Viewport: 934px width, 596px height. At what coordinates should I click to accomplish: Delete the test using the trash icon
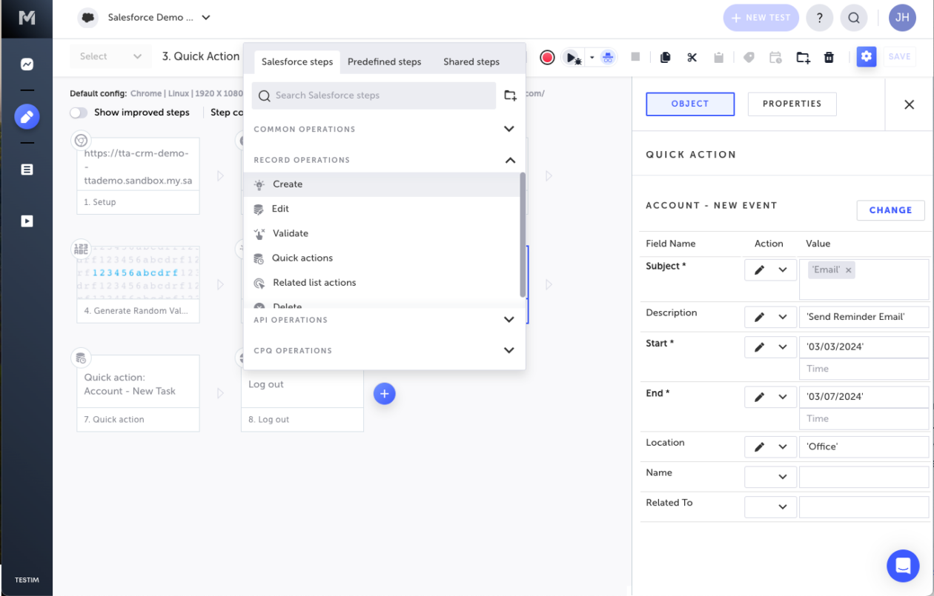pos(828,56)
